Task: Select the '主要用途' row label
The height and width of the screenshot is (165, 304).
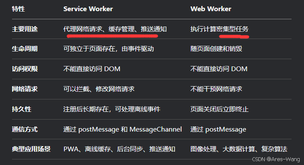Action: (x=25, y=29)
